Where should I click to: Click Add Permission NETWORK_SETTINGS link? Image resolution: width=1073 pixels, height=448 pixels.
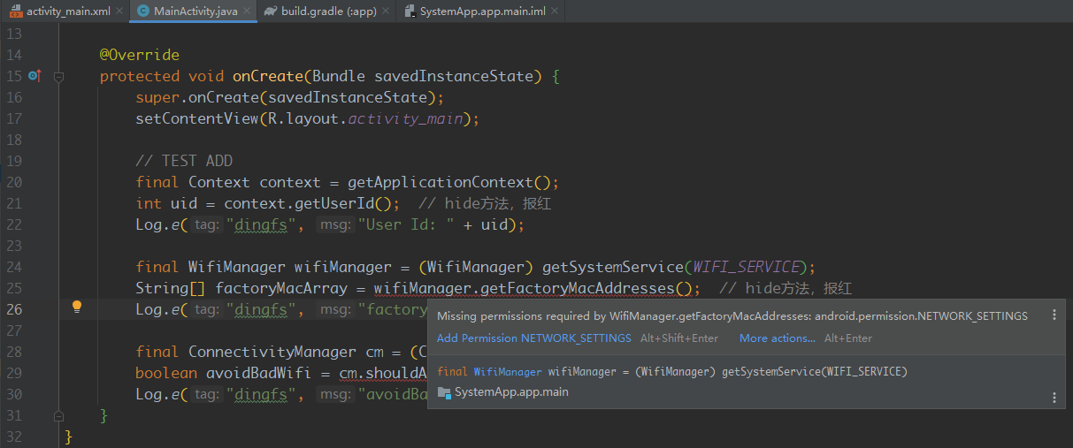(x=533, y=338)
